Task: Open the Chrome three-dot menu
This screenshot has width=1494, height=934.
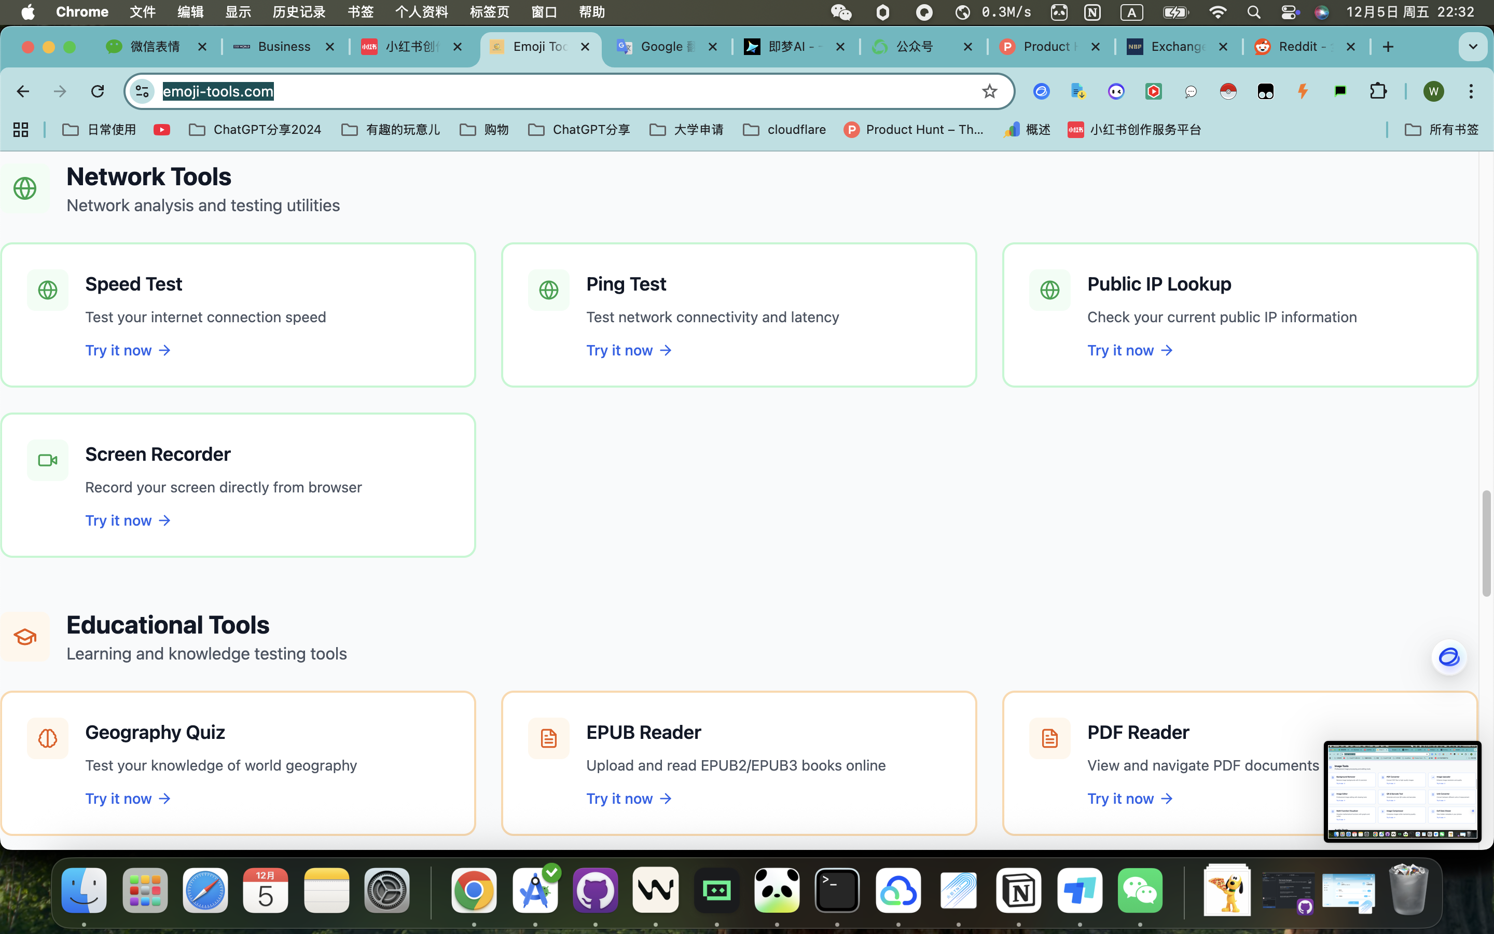Action: 1471,91
